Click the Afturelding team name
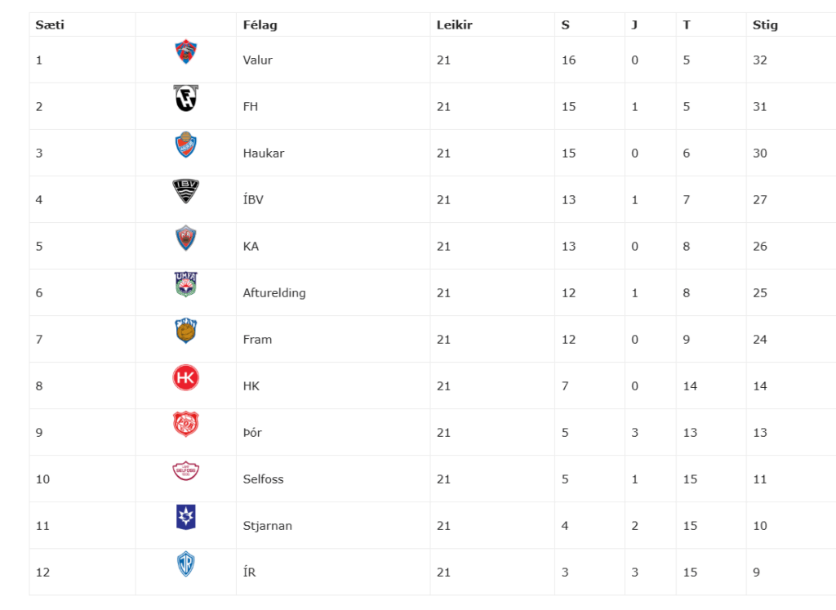This screenshot has height=610, width=836. pyautogui.click(x=274, y=293)
